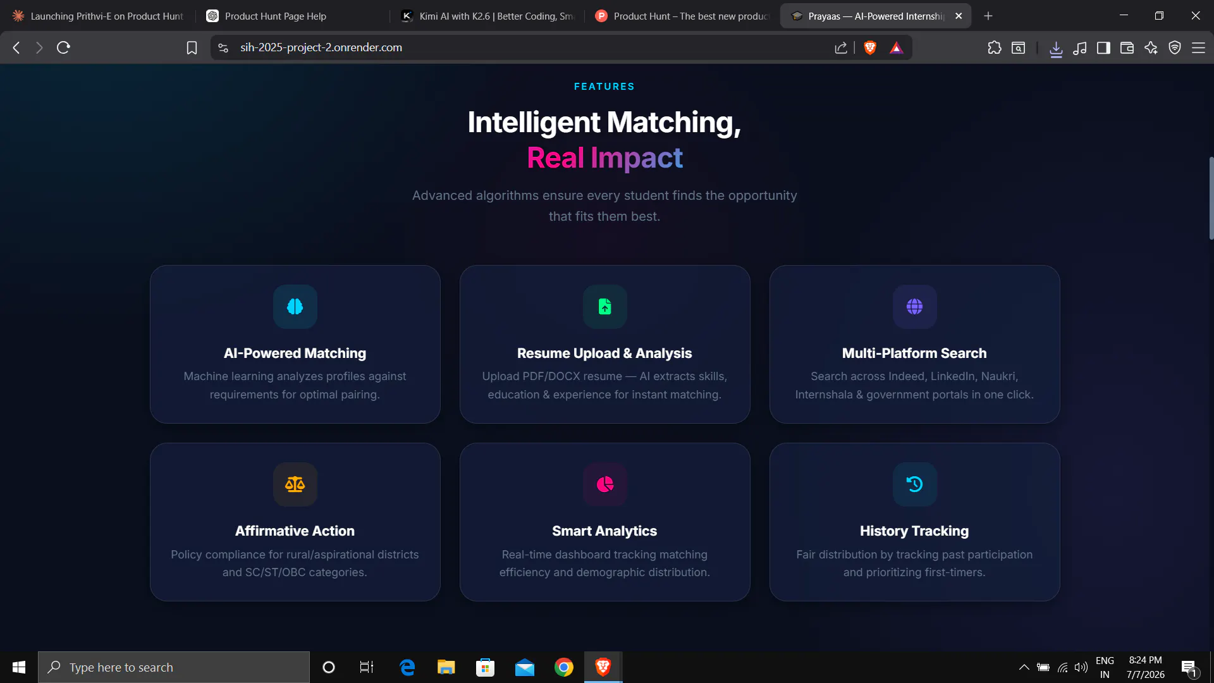The height and width of the screenshot is (683, 1214).
Task: Open the volume control in system tray
Action: point(1081,667)
